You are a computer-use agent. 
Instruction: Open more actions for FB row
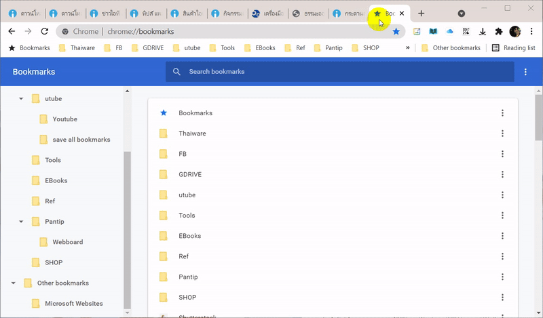tap(502, 154)
